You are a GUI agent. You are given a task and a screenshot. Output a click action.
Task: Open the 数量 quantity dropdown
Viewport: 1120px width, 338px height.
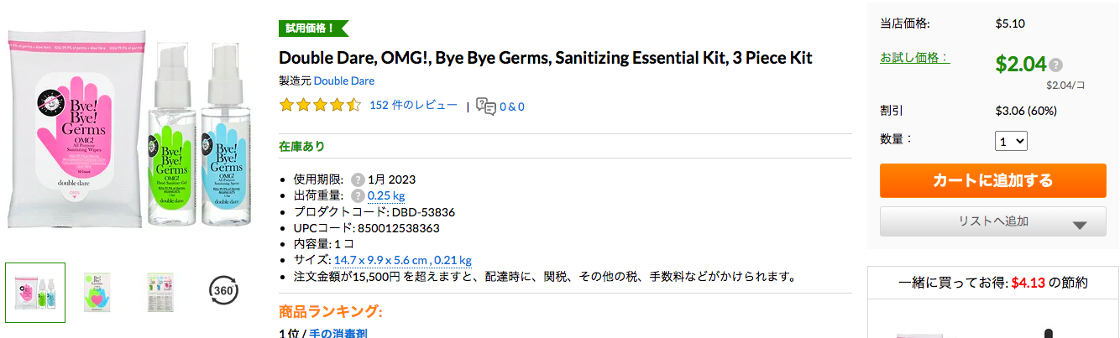[x=1011, y=141]
